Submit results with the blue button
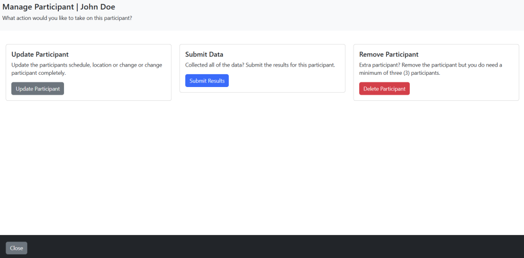 pyautogui.click(x=207, y=80)
